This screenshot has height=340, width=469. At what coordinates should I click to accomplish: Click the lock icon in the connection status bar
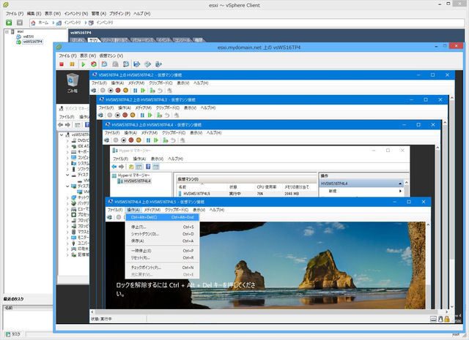click(x=446, y=319)
